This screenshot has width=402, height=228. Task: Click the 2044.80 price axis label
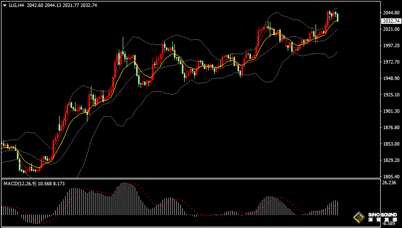click(391, 12)
